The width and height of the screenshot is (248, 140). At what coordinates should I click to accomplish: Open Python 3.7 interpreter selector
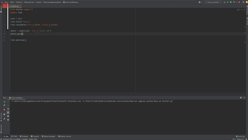pos(240,139)
